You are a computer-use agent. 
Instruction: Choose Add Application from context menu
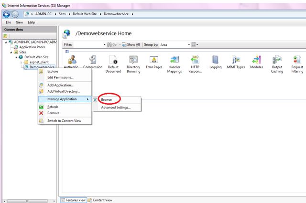coord(65,85)
